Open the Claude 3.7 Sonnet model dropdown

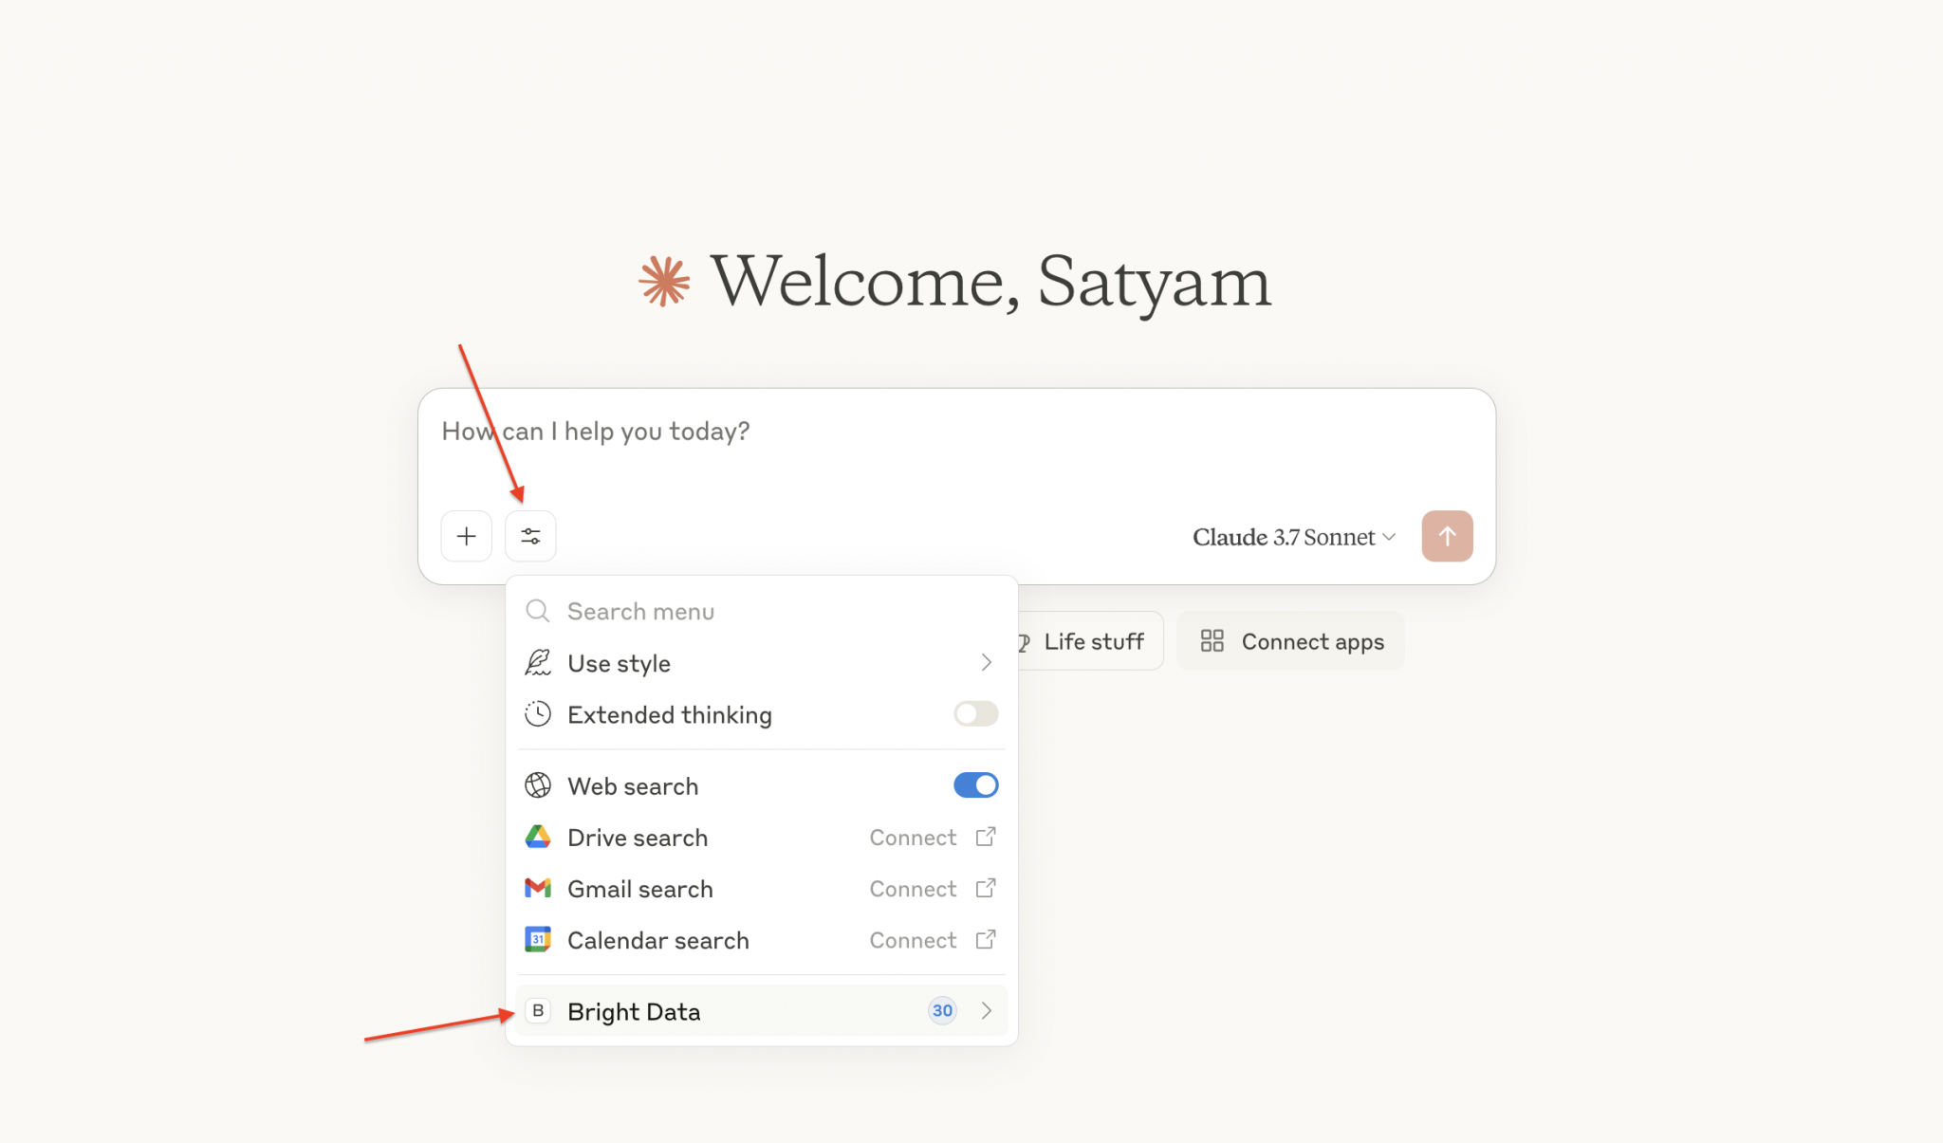[x=1293, y=537]
